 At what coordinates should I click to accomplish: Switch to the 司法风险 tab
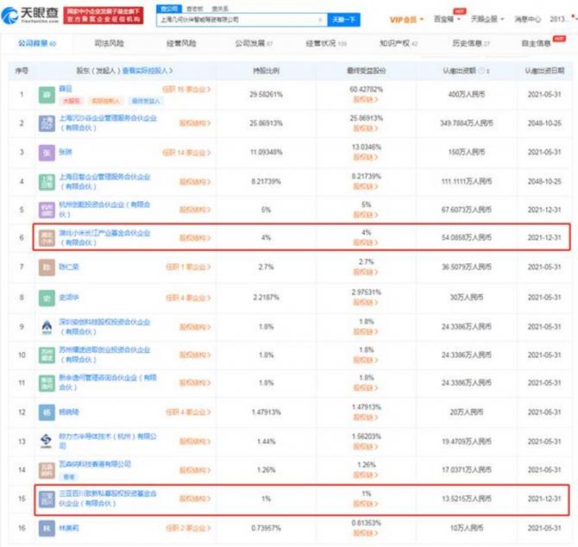click(x=108, y=42)
